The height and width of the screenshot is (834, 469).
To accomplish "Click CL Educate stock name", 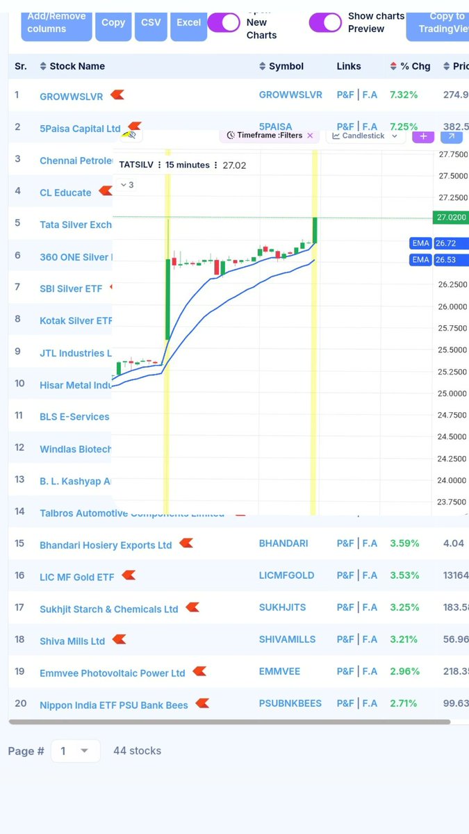I will [65, 193].
